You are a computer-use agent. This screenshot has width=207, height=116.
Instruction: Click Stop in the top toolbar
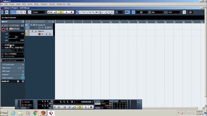click(x=61, y=12)
